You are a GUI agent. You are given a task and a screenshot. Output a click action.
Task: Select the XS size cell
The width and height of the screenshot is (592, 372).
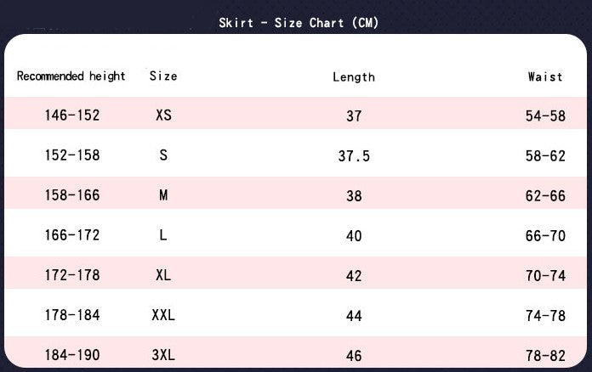coord(163,115)
